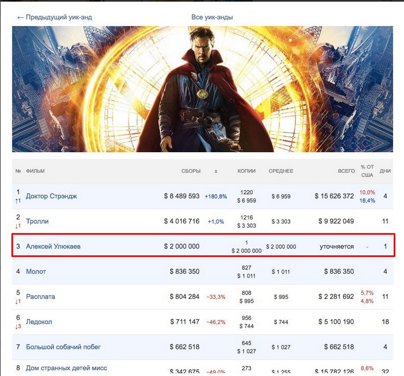Screen dimensions: 404x376
Task: Click the 'ФИЛЬМ' column header
Action: pos(35,171)
